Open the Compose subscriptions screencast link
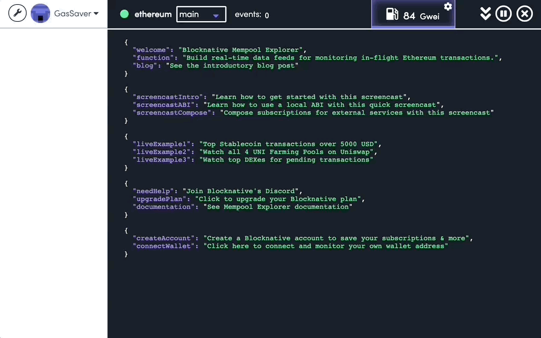 357,113
